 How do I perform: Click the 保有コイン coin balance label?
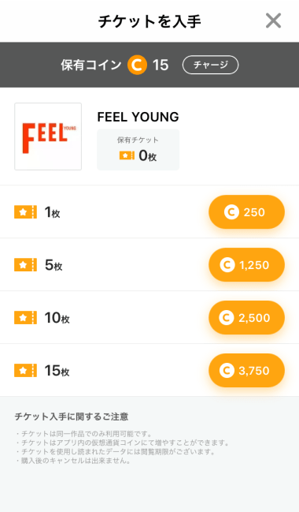(x=91, y=65)
